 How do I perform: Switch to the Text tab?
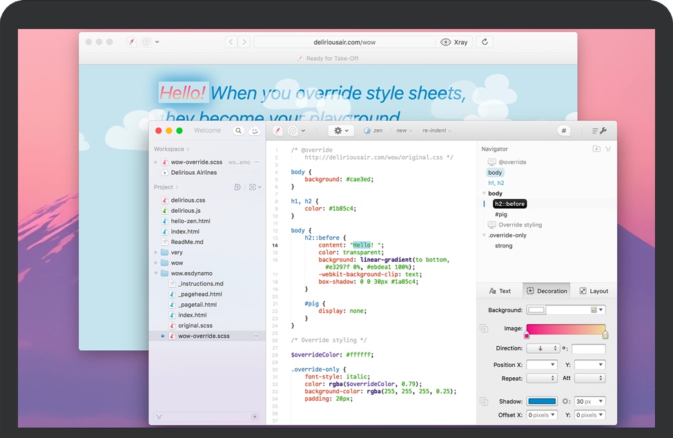(x=500, y=291)
